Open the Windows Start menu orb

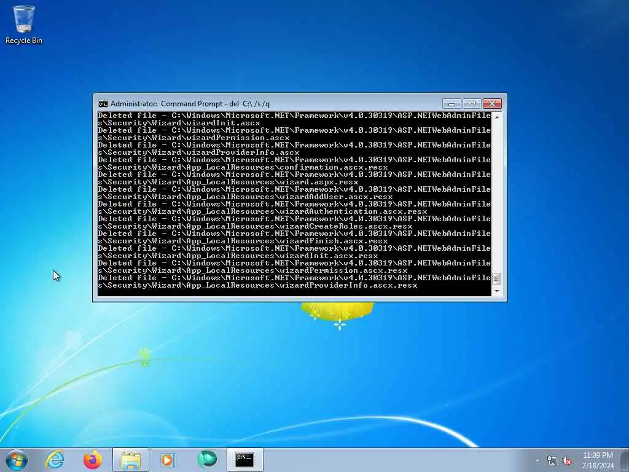(17, 460)
